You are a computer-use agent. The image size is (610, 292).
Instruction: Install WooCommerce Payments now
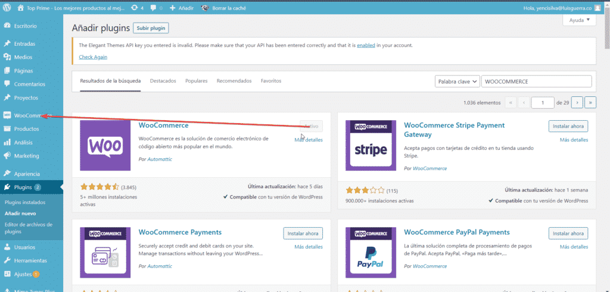(x=303, y=233)
